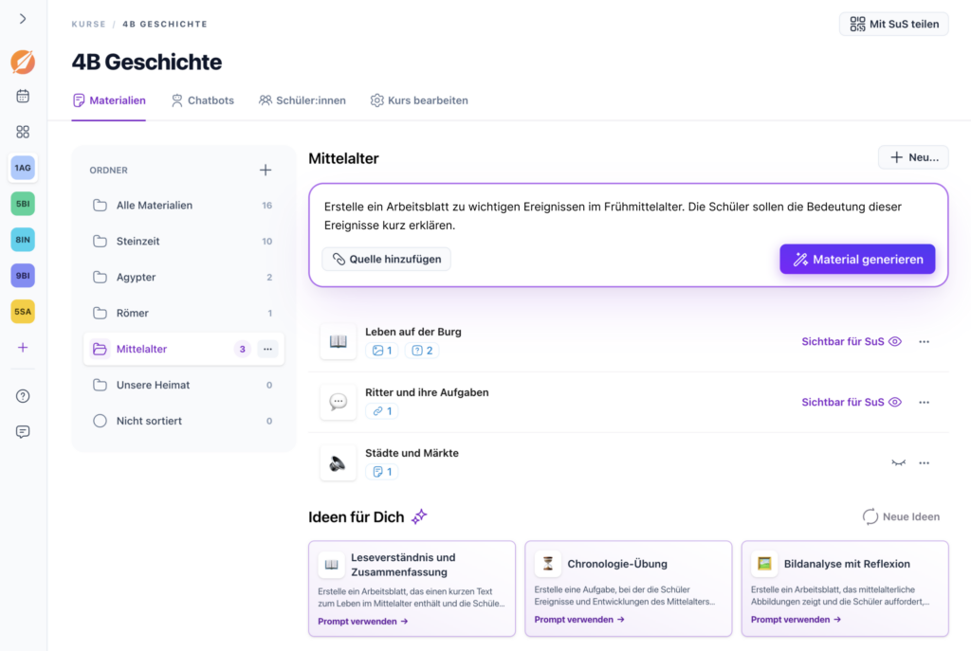971x651 pixels.
Task: Click worksheet count badge on Städte und Märkte
Action: [x=382, y=472]
